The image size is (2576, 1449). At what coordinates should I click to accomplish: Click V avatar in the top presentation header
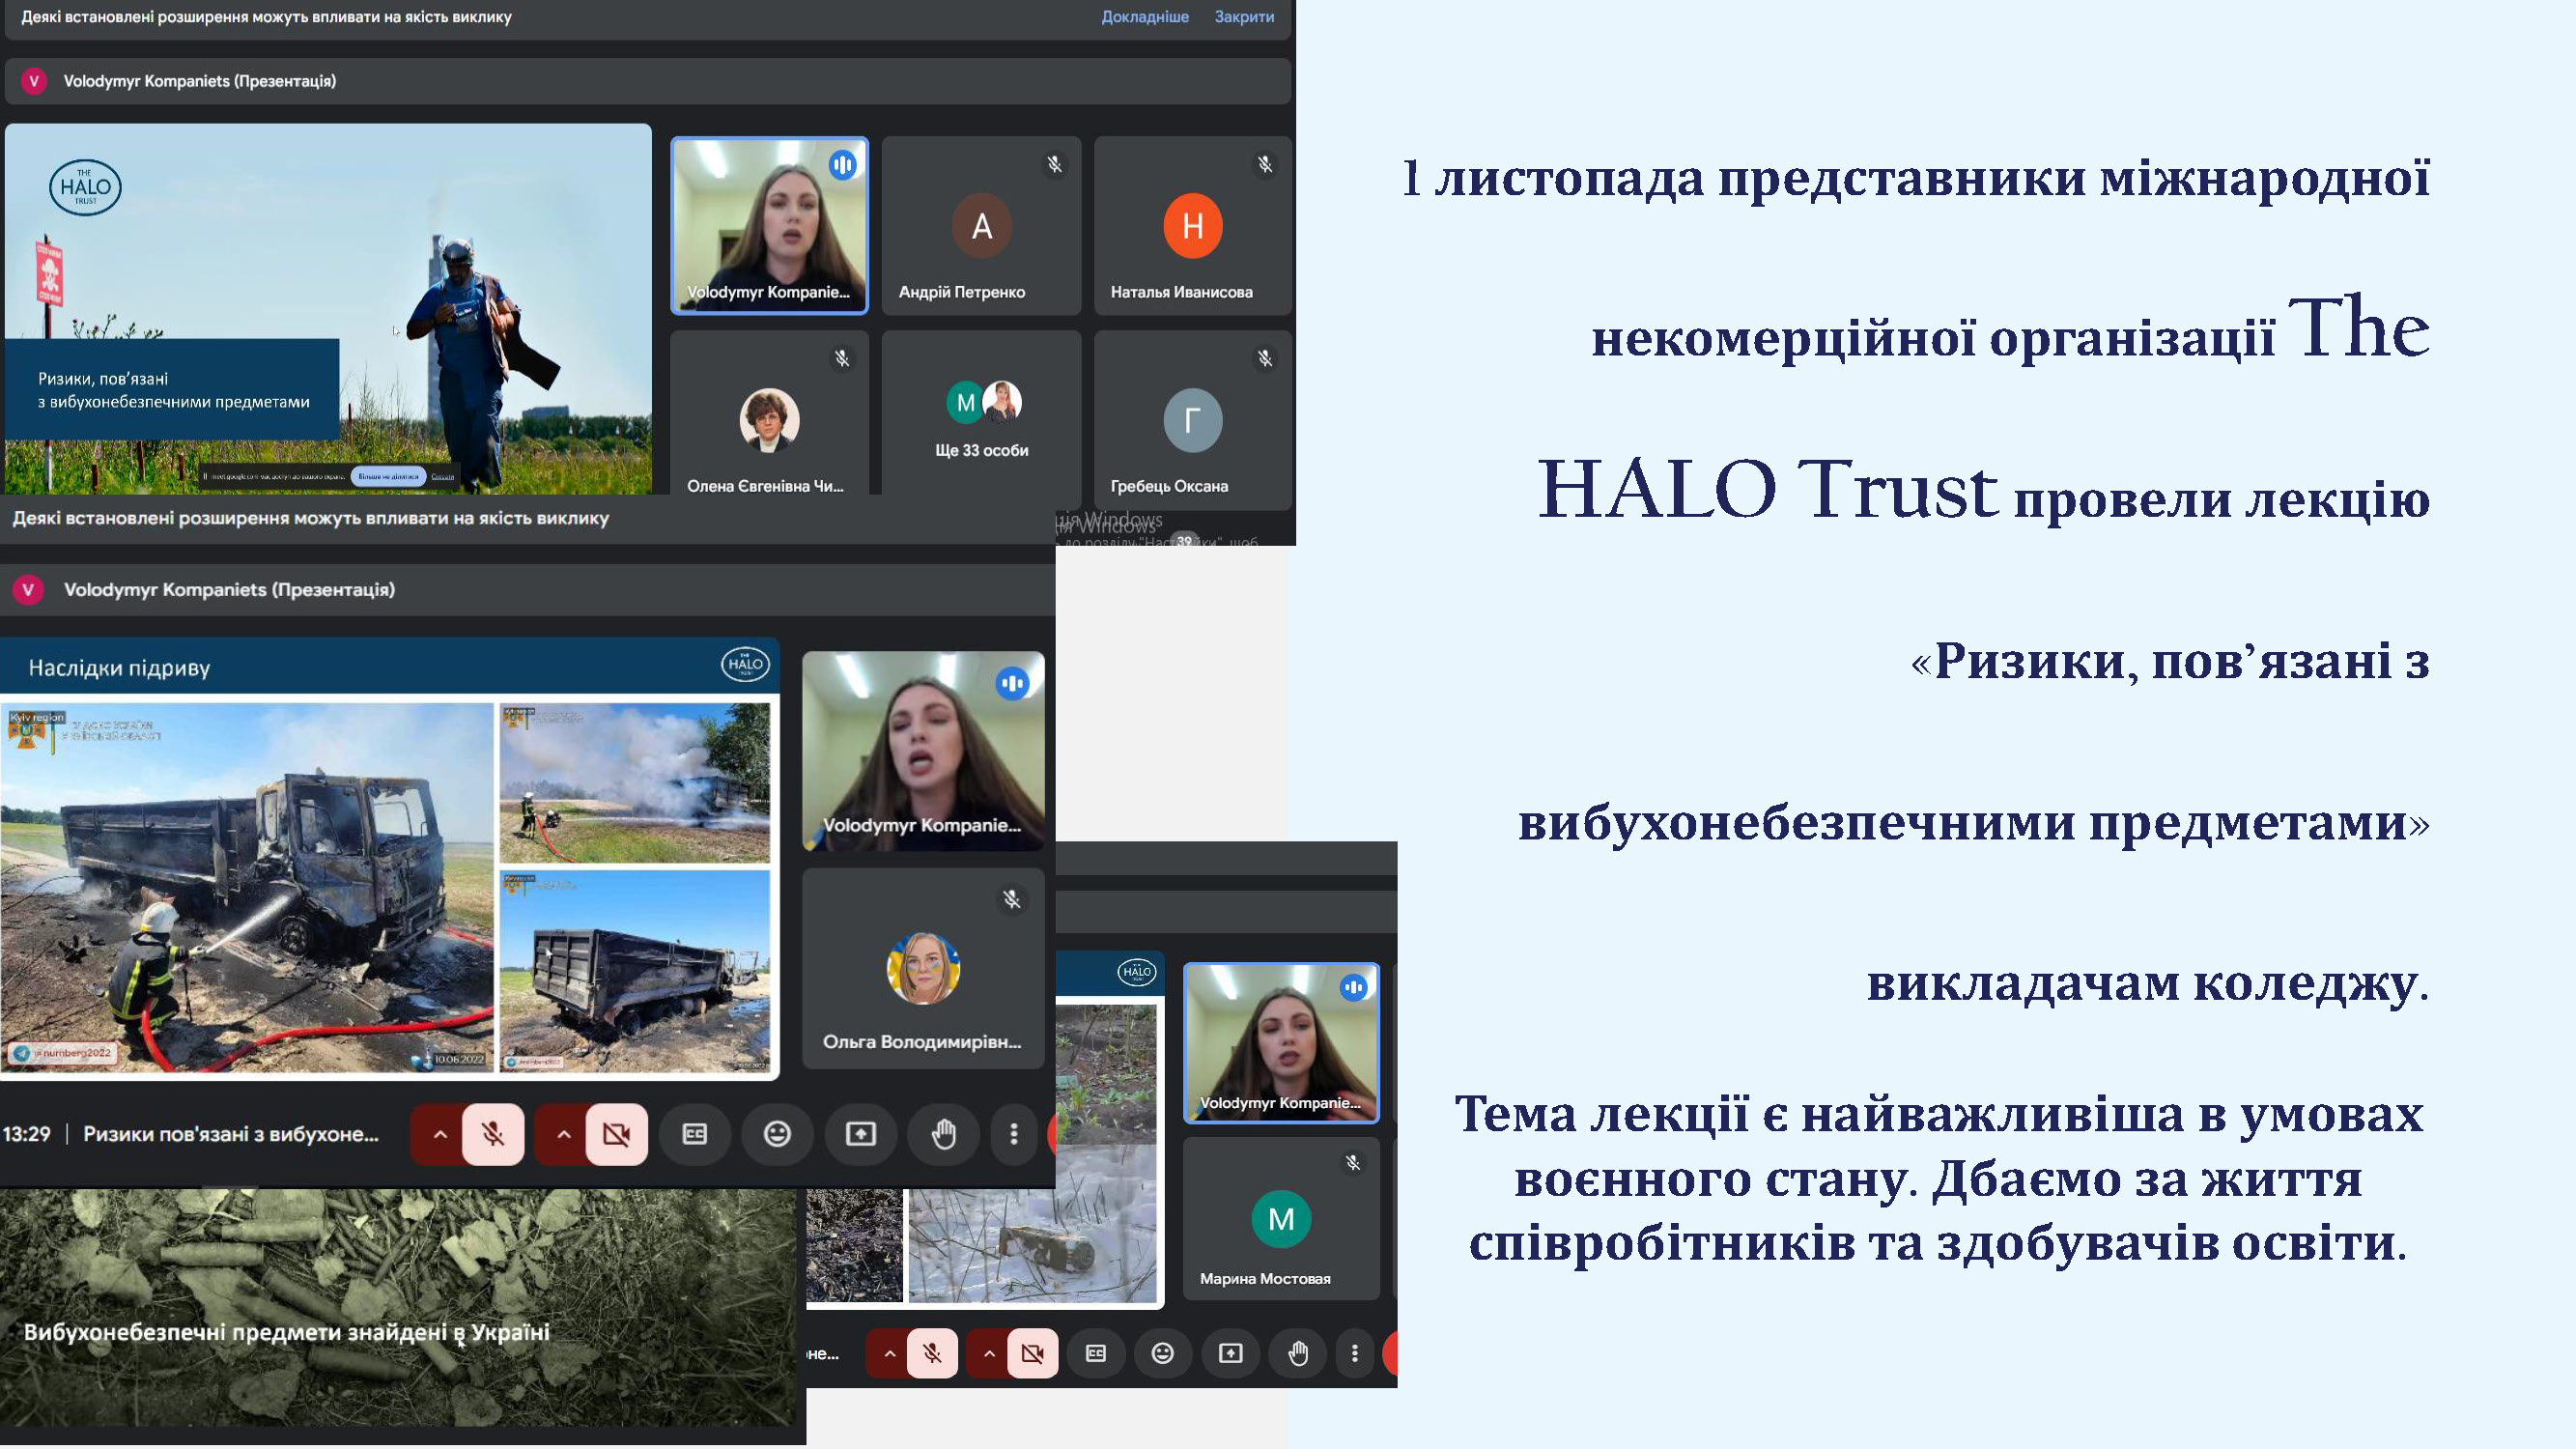[34, 81]
